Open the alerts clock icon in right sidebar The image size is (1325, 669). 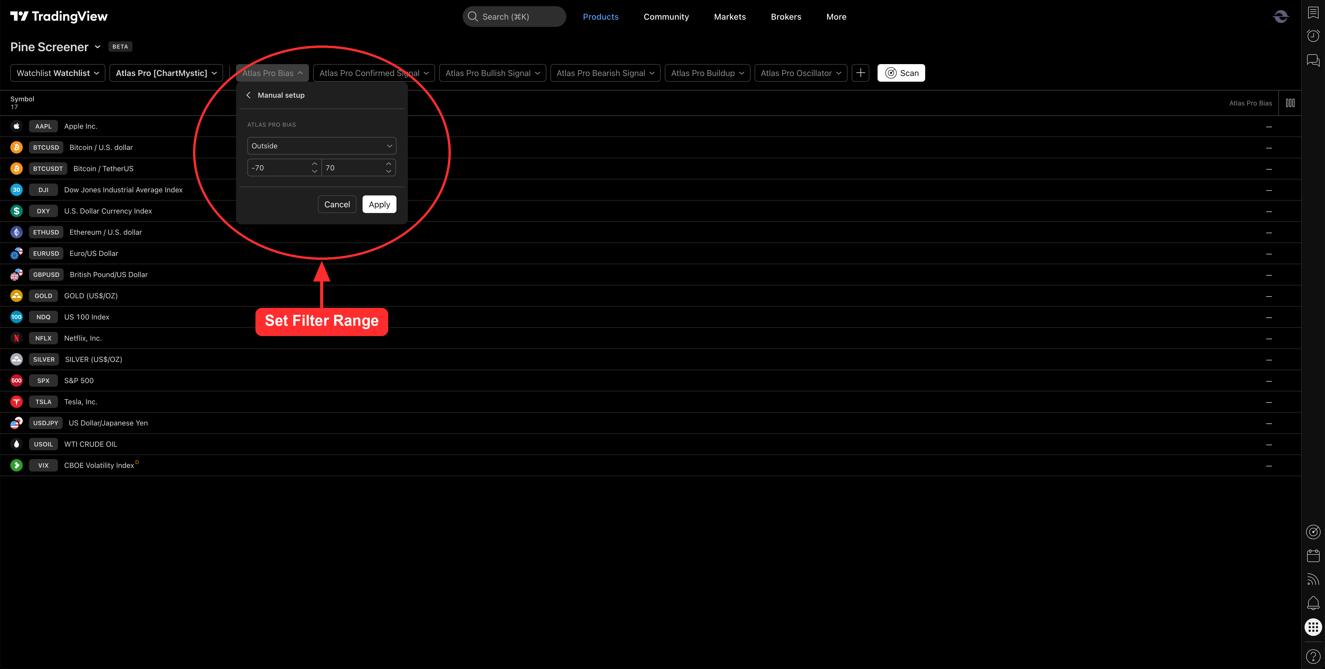1313,36
